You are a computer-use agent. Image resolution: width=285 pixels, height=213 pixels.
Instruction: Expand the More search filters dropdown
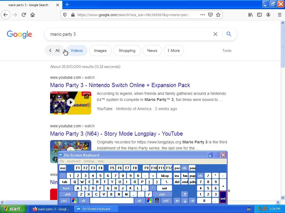click(174, 50)
